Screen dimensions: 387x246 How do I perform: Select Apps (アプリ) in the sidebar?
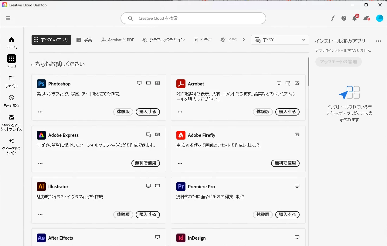coord(12,62)
